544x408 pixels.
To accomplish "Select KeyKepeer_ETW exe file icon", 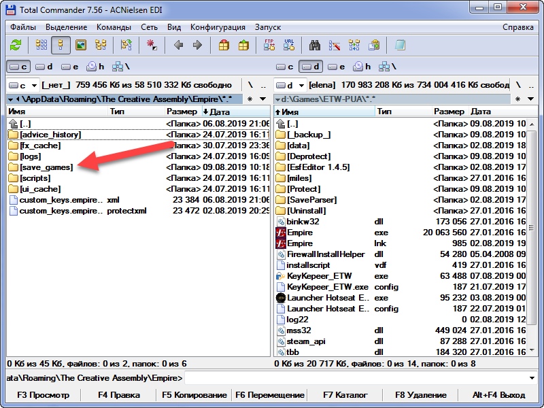I will tap(280, 276).
